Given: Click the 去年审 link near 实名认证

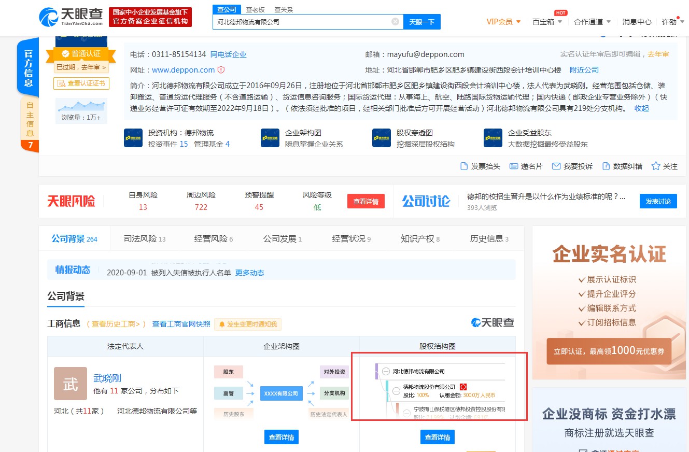Looking at the screenshot, I should 658,54.
